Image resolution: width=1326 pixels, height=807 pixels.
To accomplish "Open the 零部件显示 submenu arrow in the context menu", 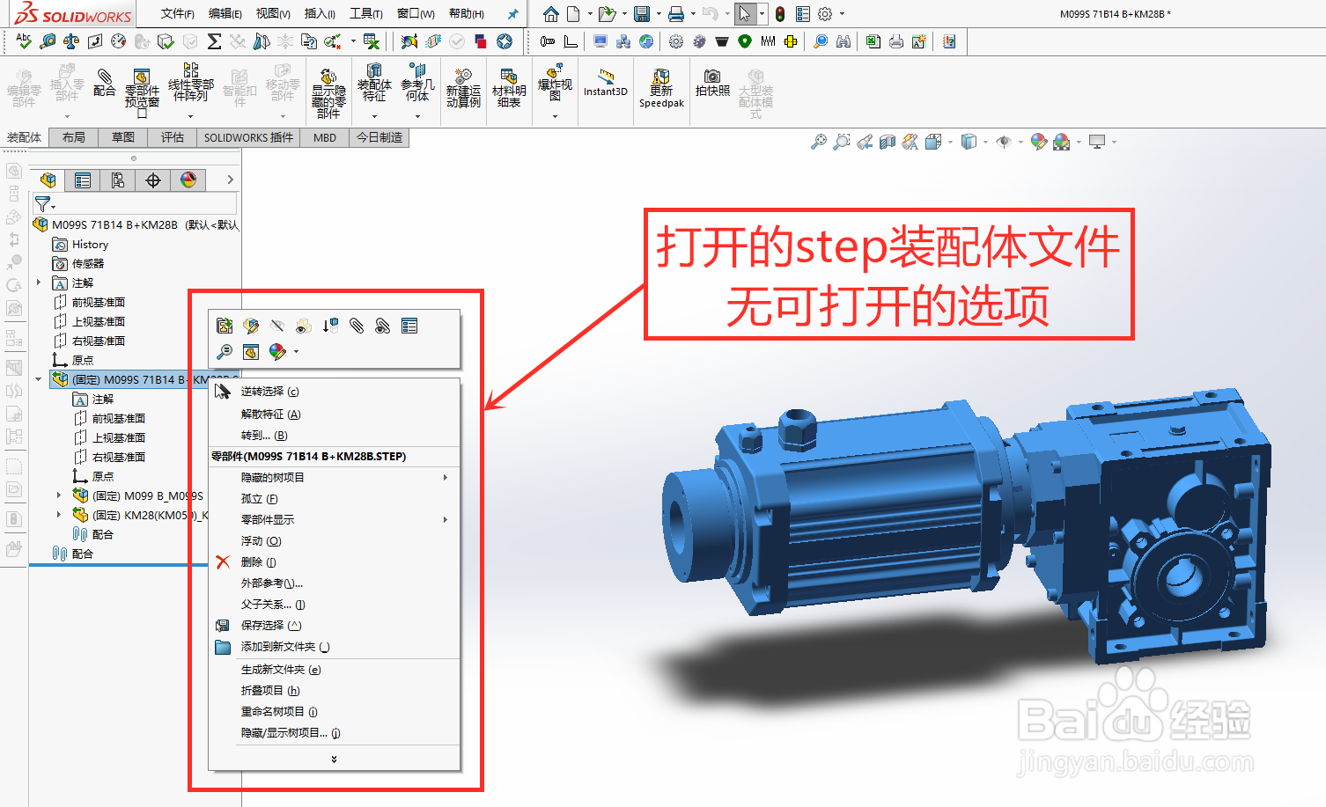I will pyautogui.click(x=446, y=519).
